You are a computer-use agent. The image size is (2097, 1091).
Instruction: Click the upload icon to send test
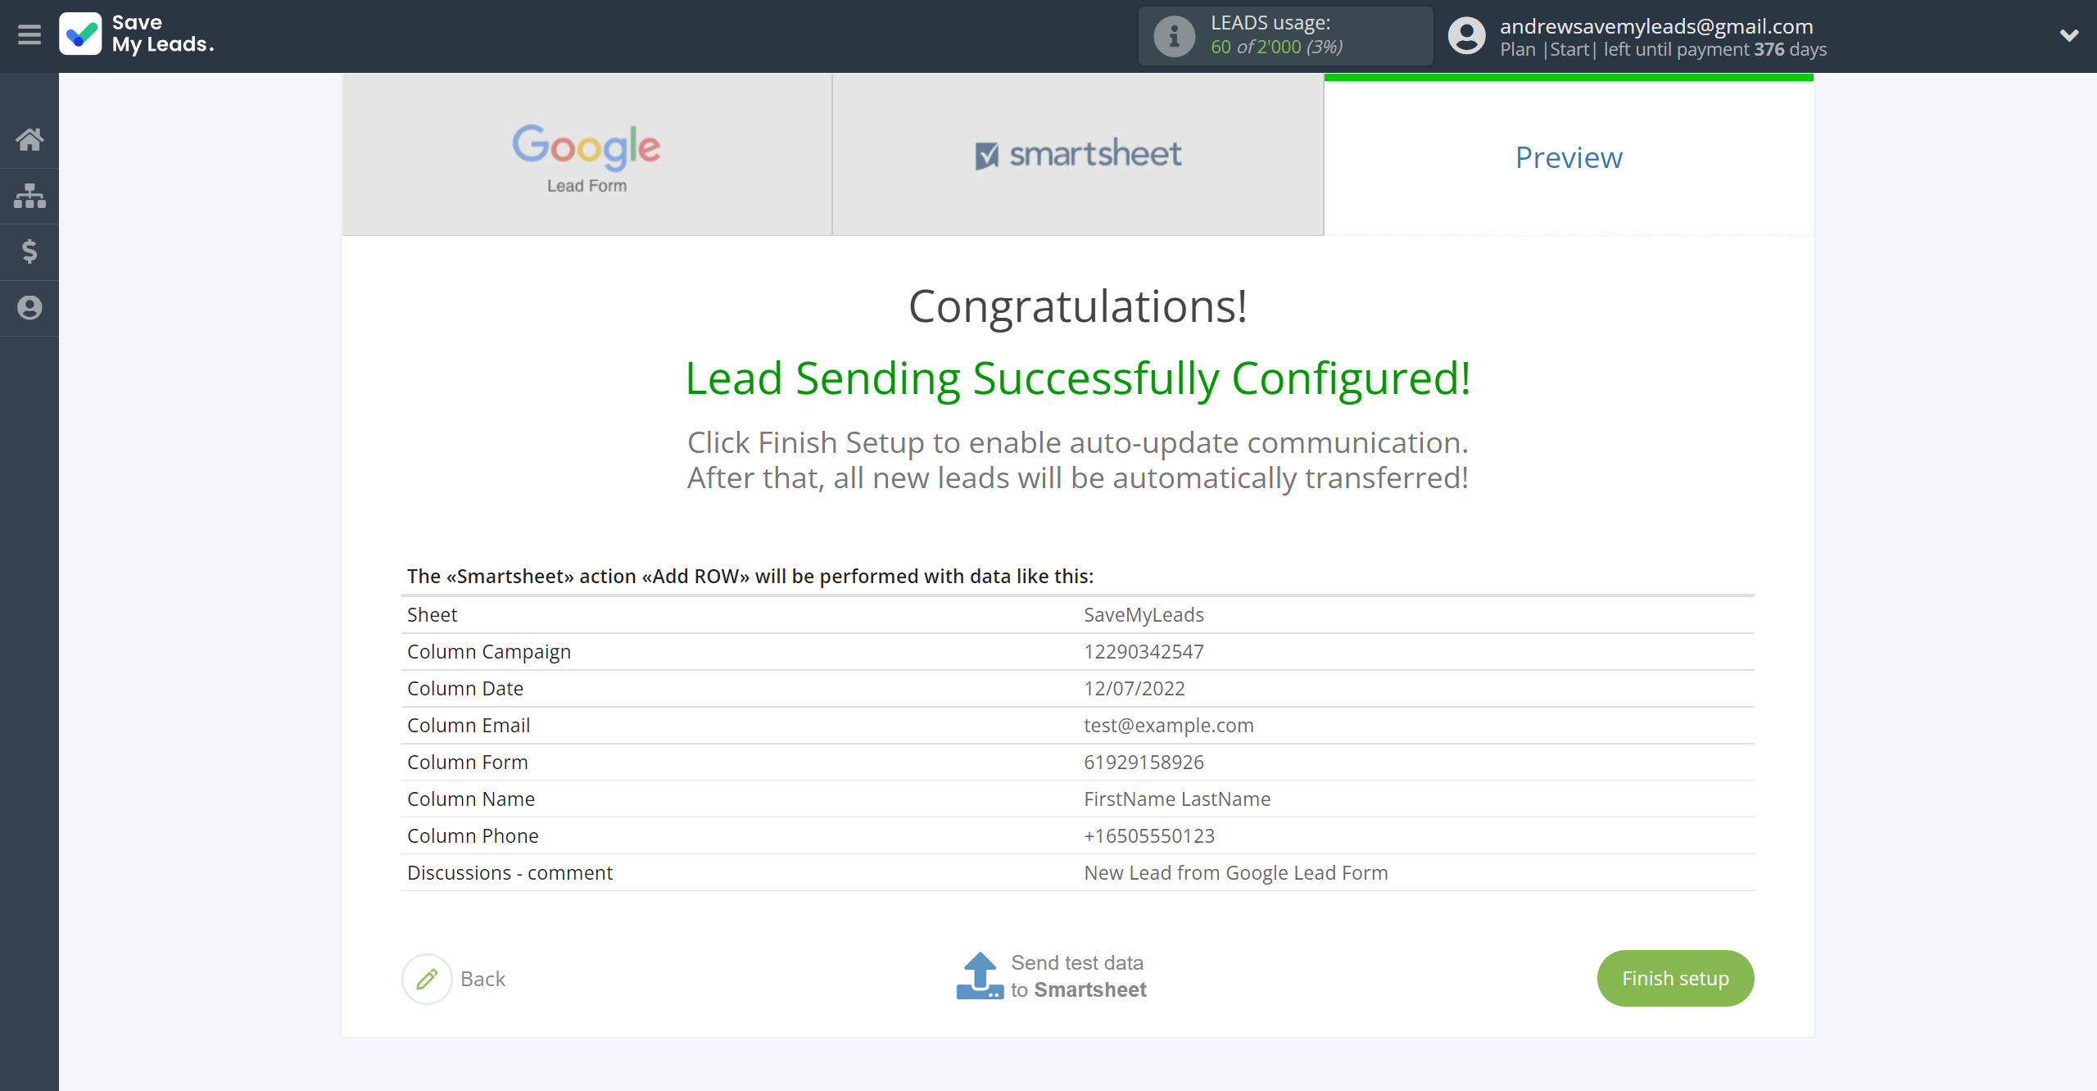(x=980, y=976)
